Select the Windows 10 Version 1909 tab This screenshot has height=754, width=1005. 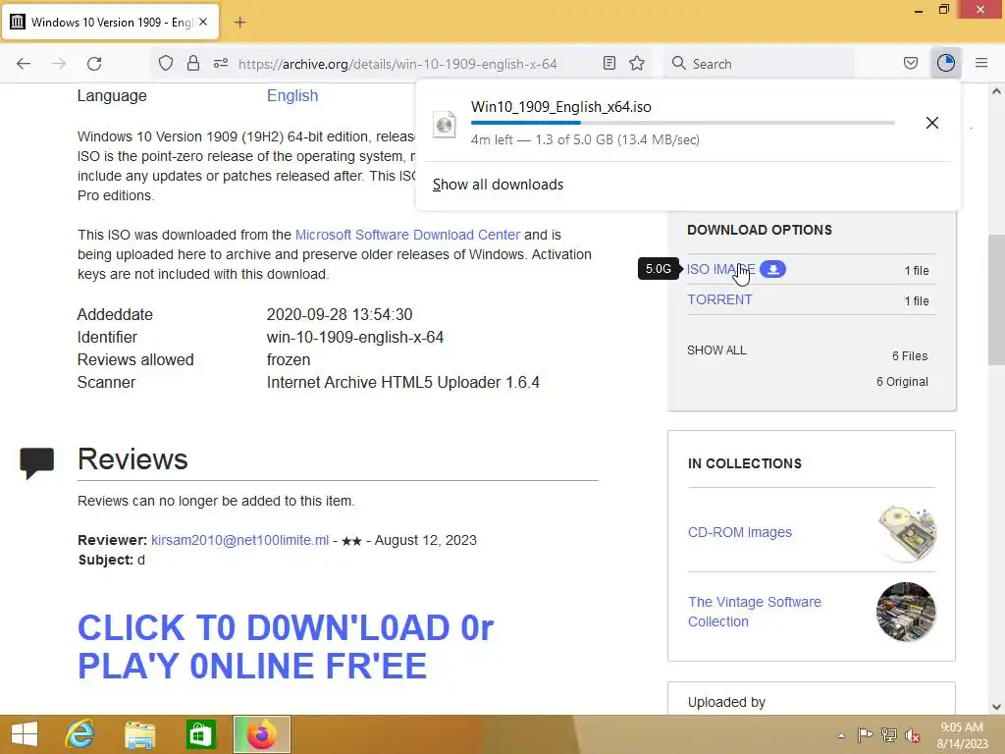point(110,22)
